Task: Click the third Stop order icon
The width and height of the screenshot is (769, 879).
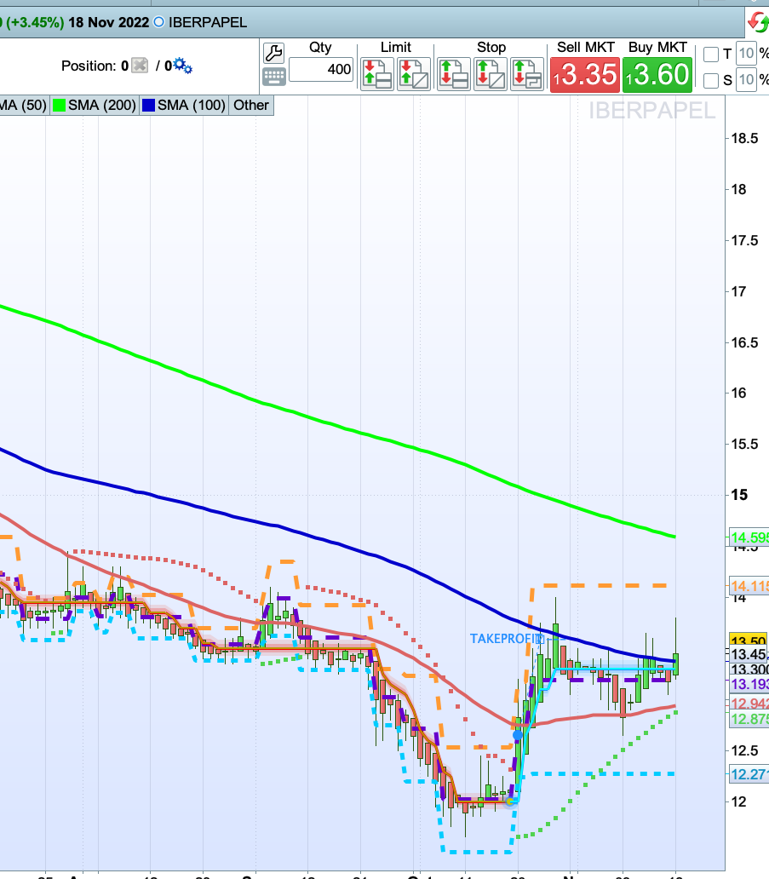Action: [x=527, y=74]
